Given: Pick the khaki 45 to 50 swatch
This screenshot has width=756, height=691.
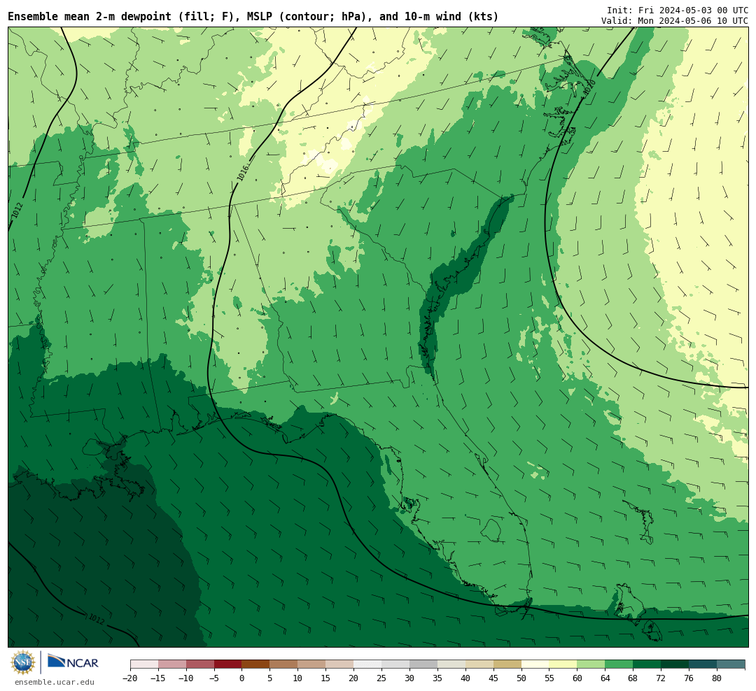Looking at the screenshot, I should click(507, 664).
